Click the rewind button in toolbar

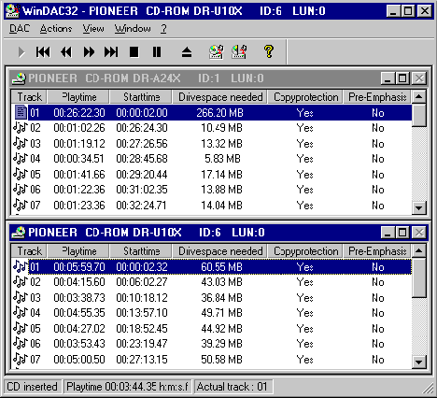[66, 52]
